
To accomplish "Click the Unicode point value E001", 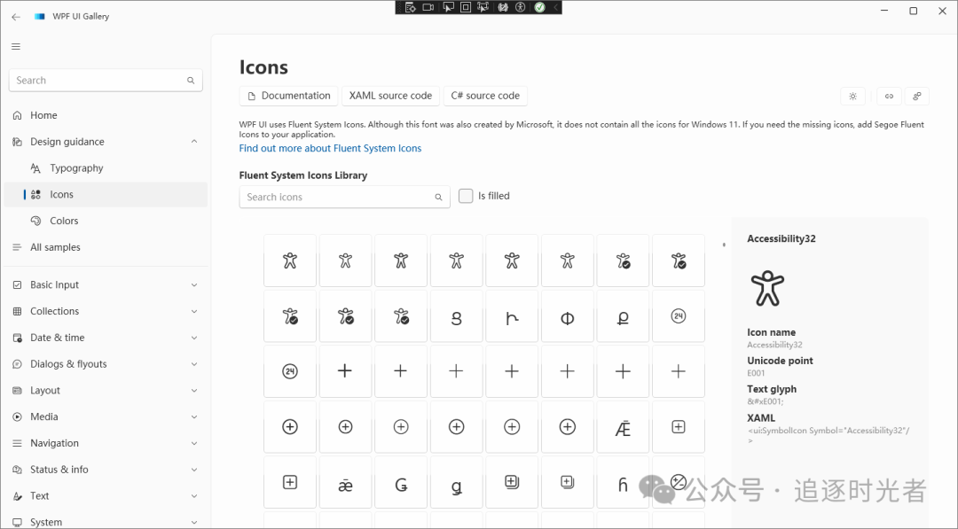I will pyautogui.click(x=756, y=373).
